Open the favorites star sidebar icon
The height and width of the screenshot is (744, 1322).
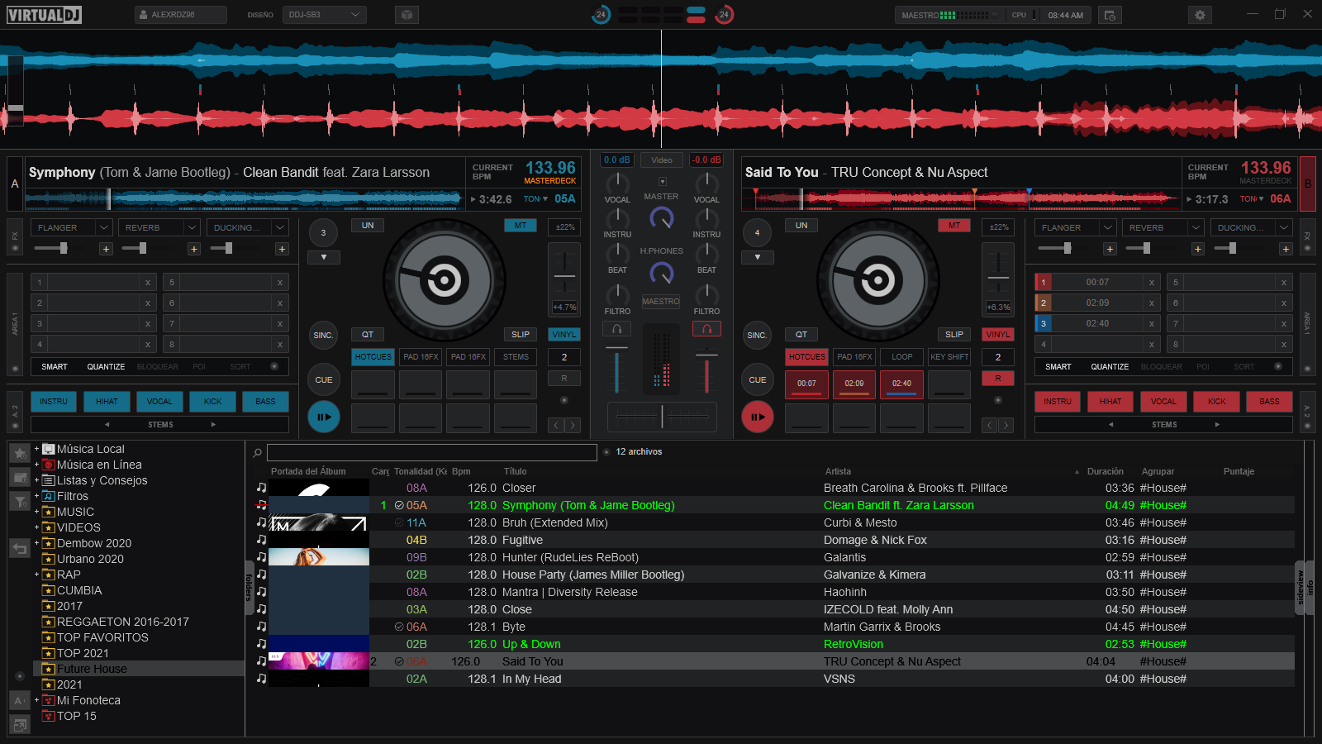[20, 453]
